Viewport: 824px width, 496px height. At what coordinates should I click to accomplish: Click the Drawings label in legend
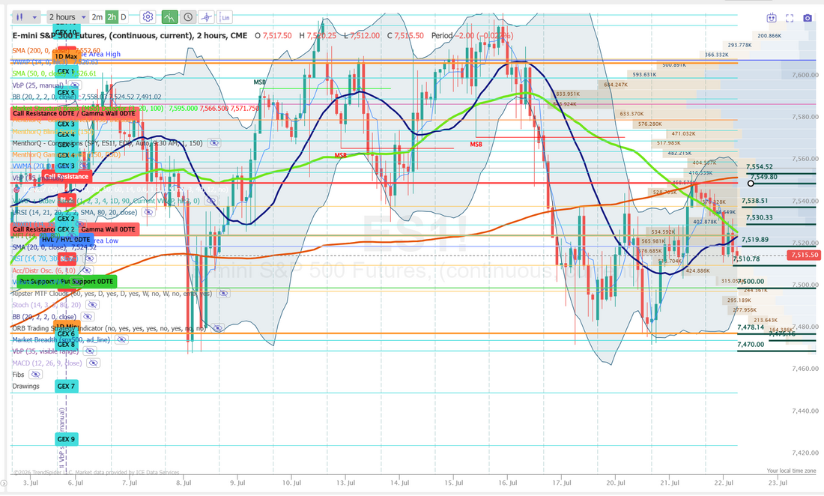pyautogui.click(x=25, y=386)
